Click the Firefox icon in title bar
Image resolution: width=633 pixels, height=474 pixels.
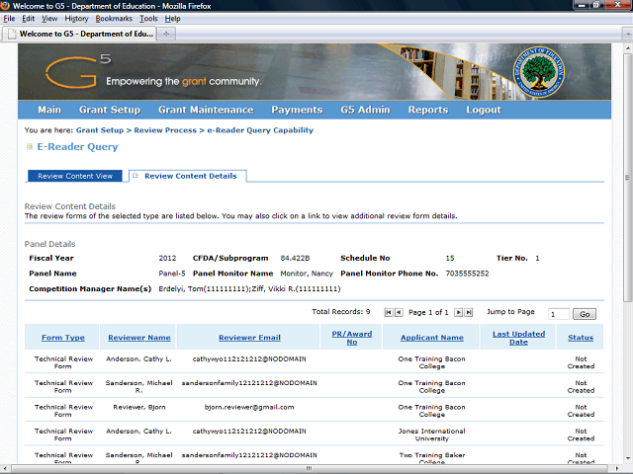point(5,6)
